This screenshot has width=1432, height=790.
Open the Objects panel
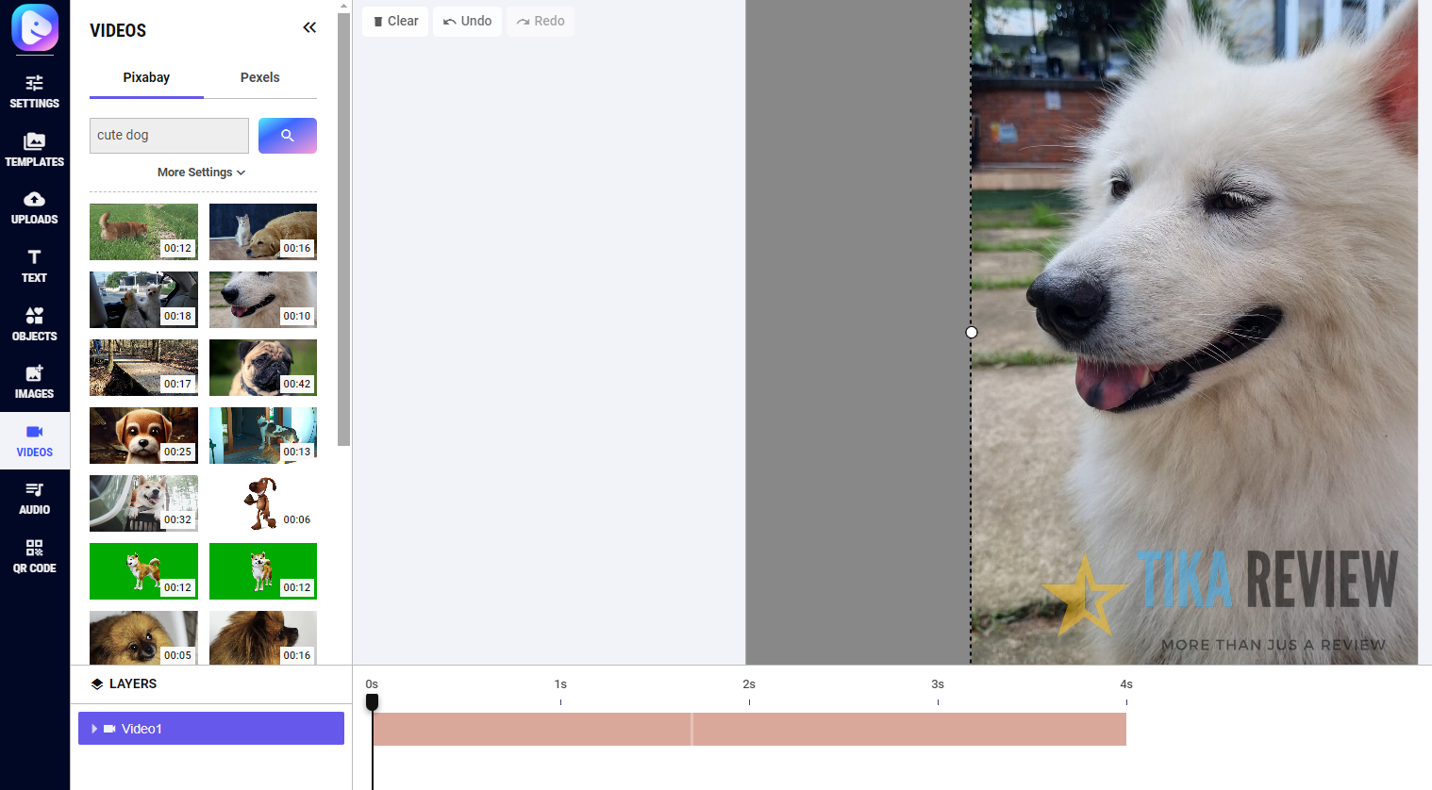pyautogui.click(x=35, y=323)
